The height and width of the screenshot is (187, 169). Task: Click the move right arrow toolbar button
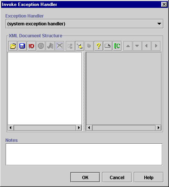tap(156, 46)
